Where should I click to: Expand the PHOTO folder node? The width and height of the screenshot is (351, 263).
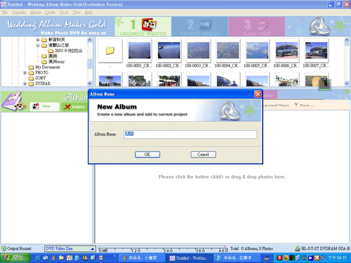(25, 73)
